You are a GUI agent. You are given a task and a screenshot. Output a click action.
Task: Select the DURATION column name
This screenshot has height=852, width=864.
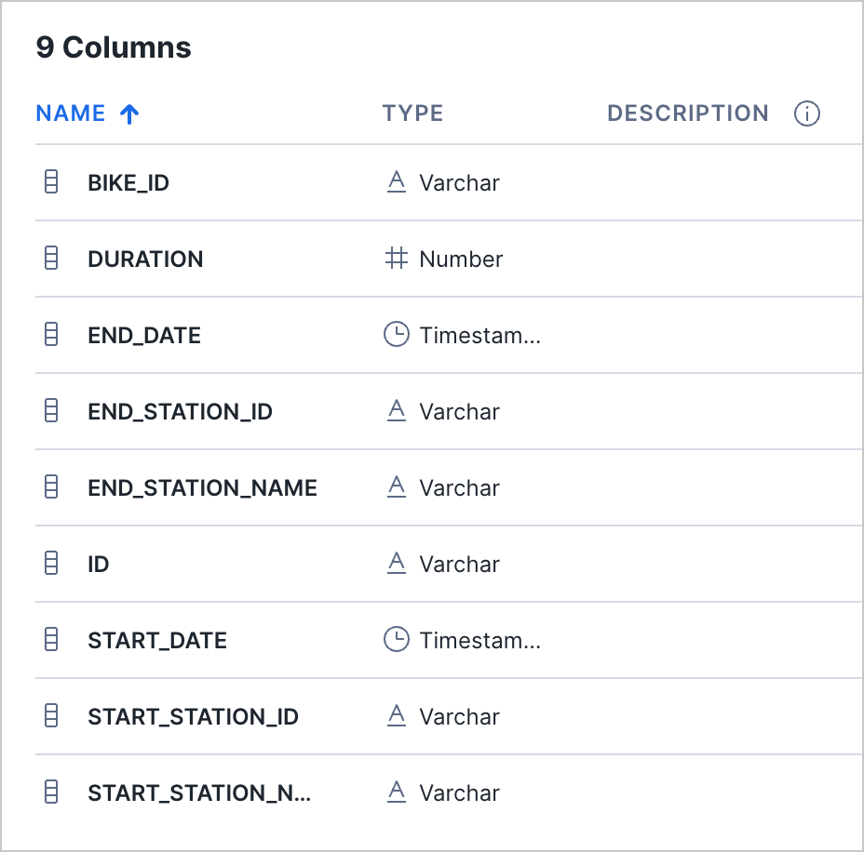point(145,259)
